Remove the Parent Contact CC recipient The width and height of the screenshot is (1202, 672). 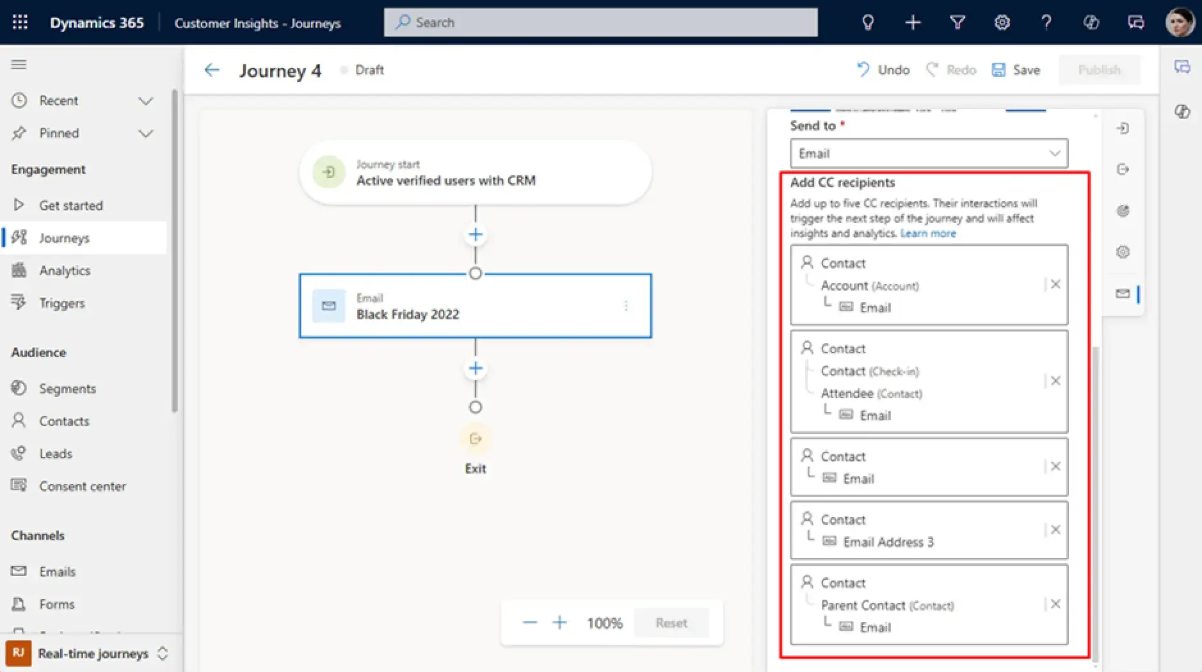[1055, 604]
